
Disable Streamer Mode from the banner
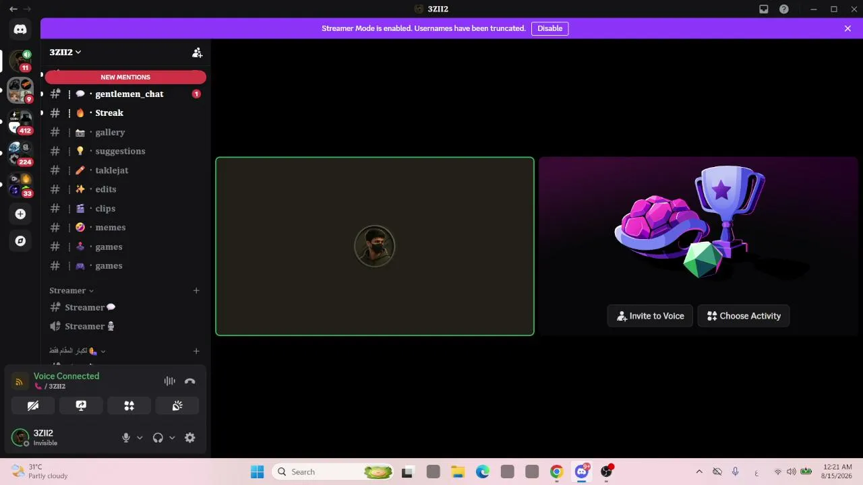[549, 28]
